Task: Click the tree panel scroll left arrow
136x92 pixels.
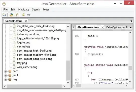Action: point(5,86)
